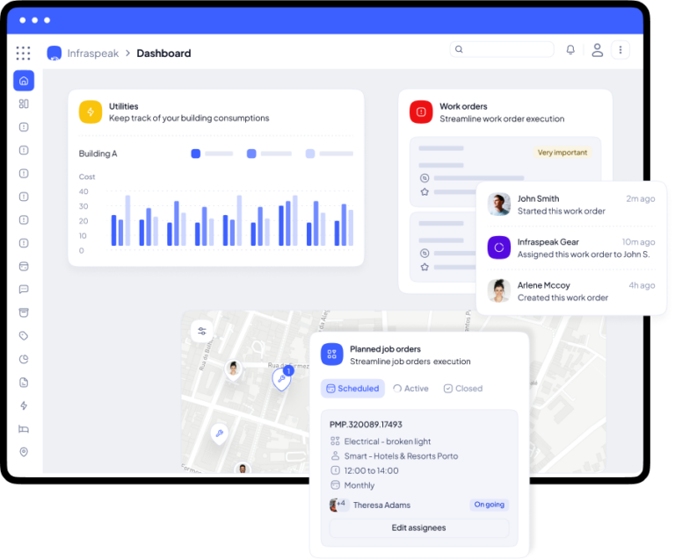Switch to the Closed tab
Screen dimensions: 675x559
click(462, 388)
